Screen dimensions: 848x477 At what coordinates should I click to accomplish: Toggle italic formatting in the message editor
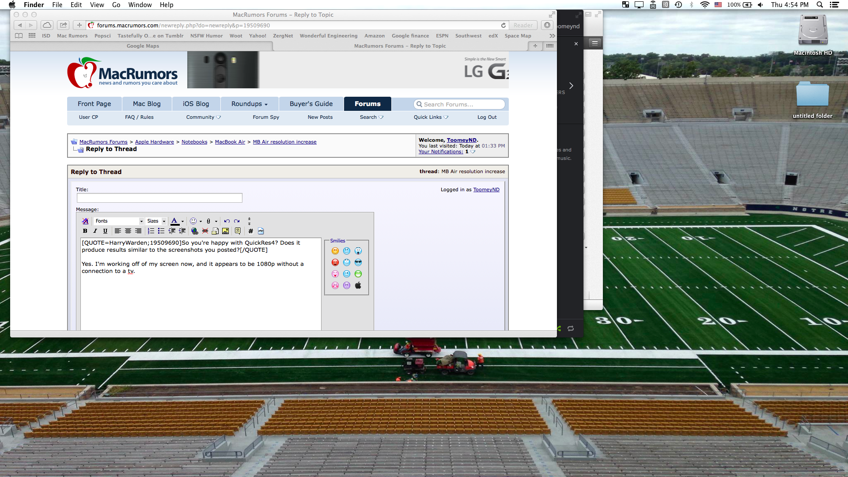pos(95,231)
